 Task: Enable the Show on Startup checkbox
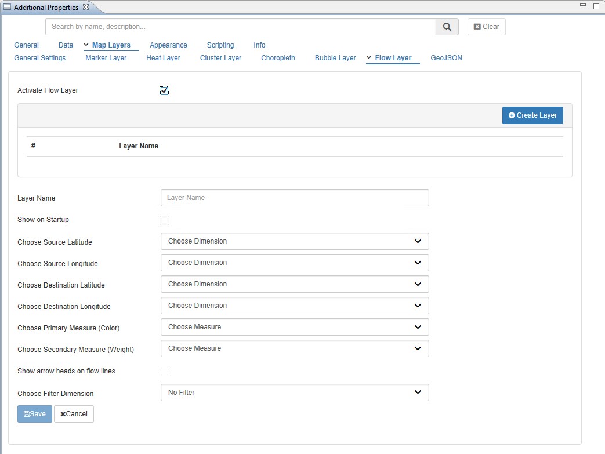165,220
